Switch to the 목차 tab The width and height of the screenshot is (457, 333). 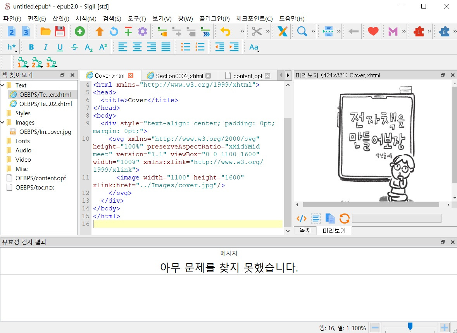[305, 230]
